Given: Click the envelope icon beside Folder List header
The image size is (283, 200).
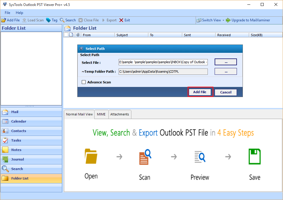Looking at the screenshot, I should [67, 28].
